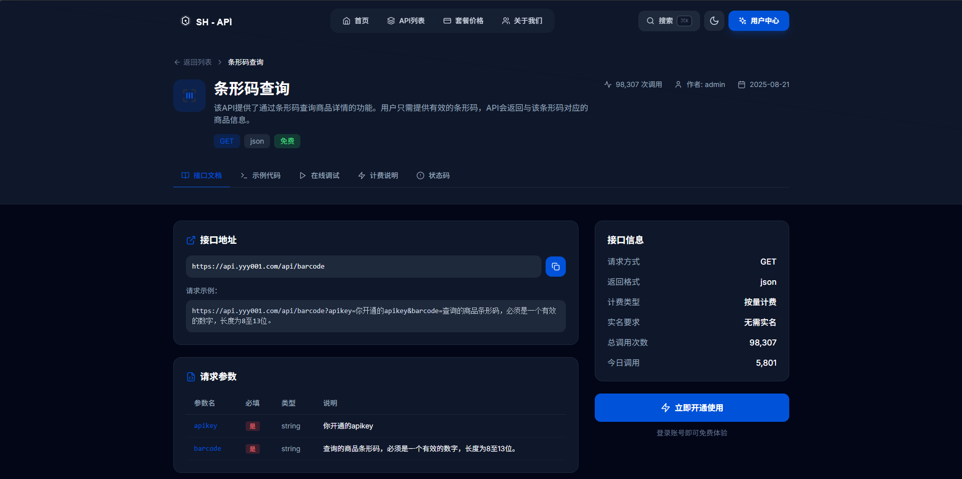Go back via the 返回列表 link
The width and height of the screenshot is (962, 479).
(193, 62)
